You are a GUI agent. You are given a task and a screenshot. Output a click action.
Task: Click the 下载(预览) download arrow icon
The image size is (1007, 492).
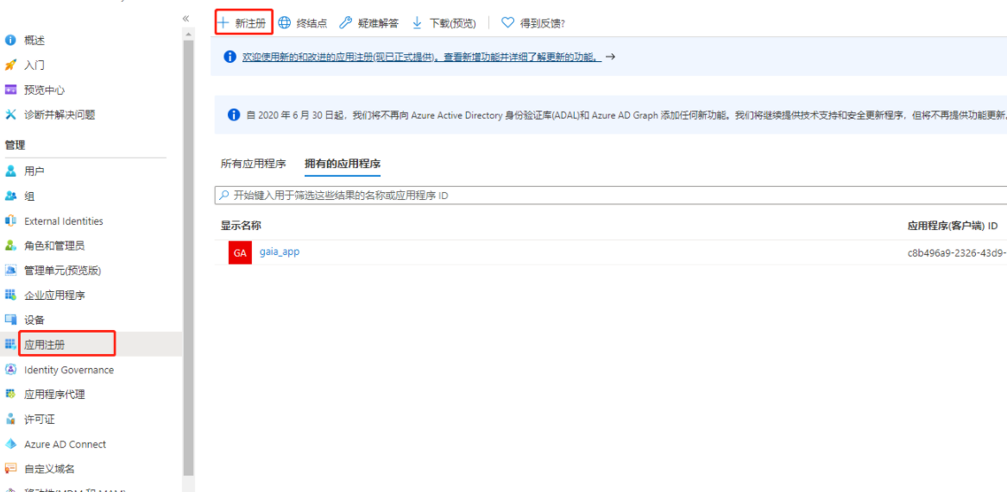(417, 23)
